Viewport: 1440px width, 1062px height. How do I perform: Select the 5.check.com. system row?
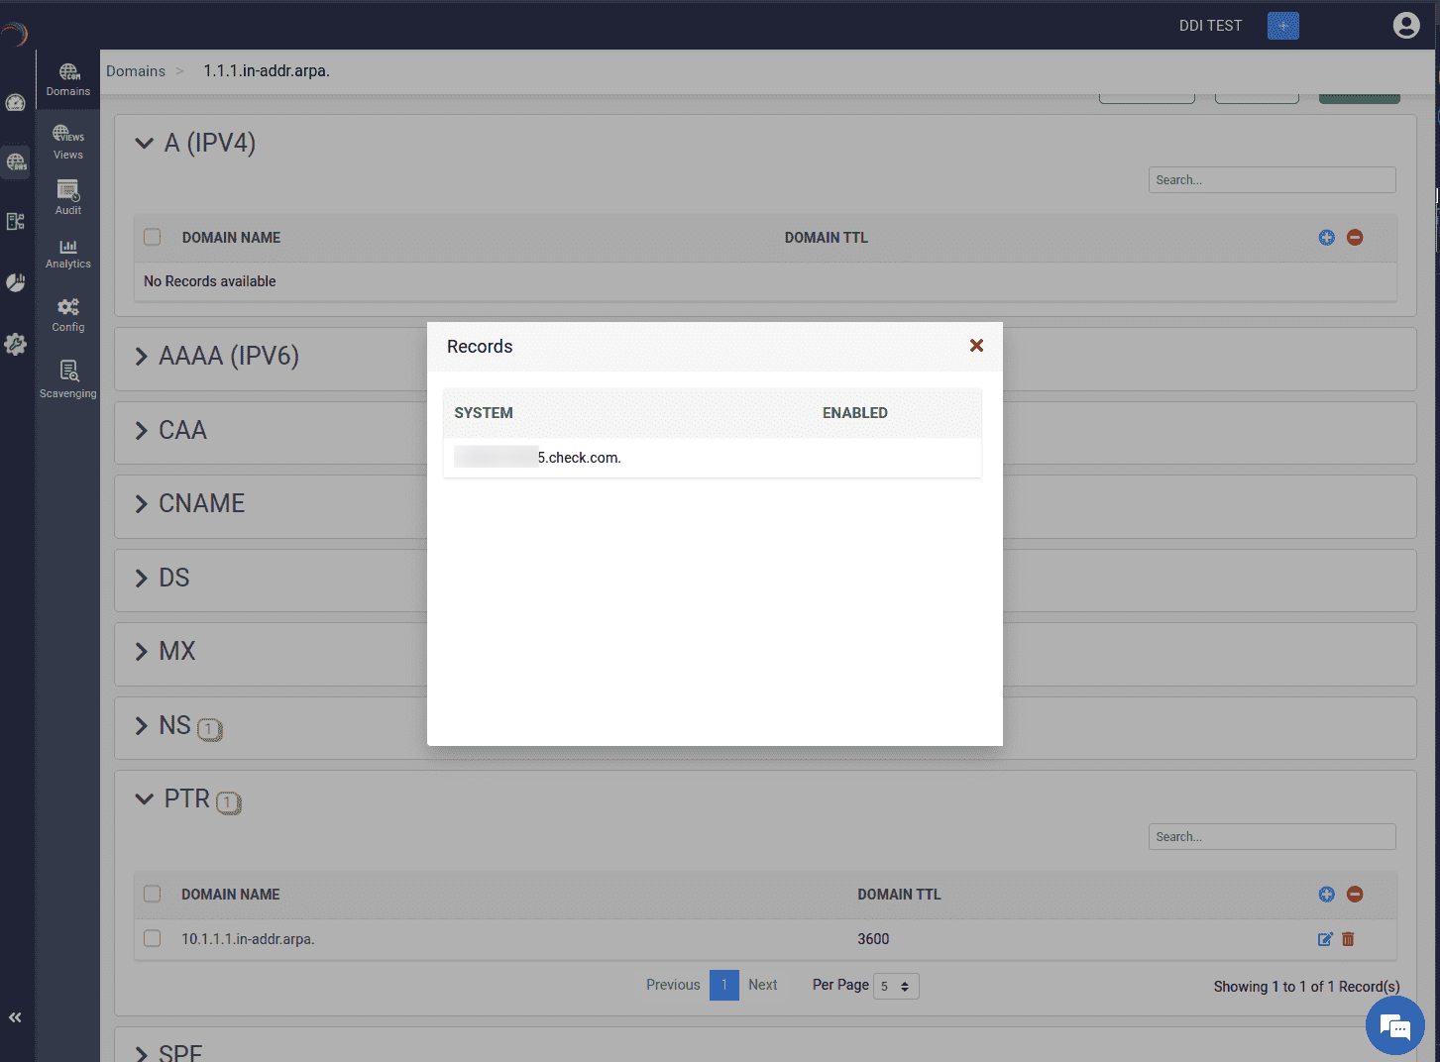[713, 458]
